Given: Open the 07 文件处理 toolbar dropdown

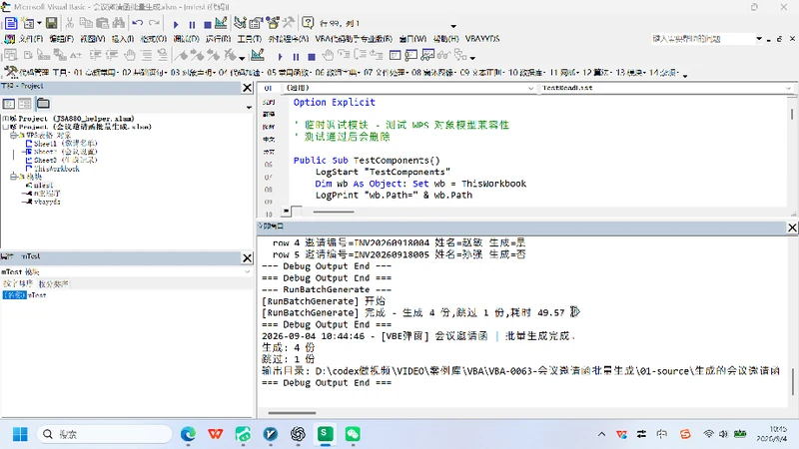Looking at the screenshot, I should pos(385,73).
